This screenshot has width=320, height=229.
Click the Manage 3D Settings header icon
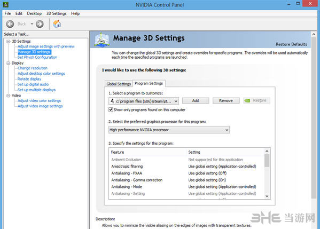102,40
